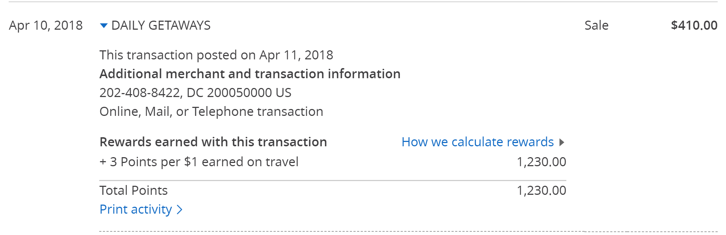The image size is (726, 235).
Task: Open the Print activity link
Action: point(136,210)
